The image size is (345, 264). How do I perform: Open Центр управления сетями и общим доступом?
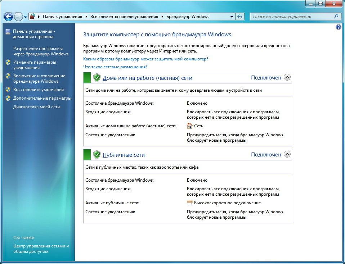[x=41, y=249]
